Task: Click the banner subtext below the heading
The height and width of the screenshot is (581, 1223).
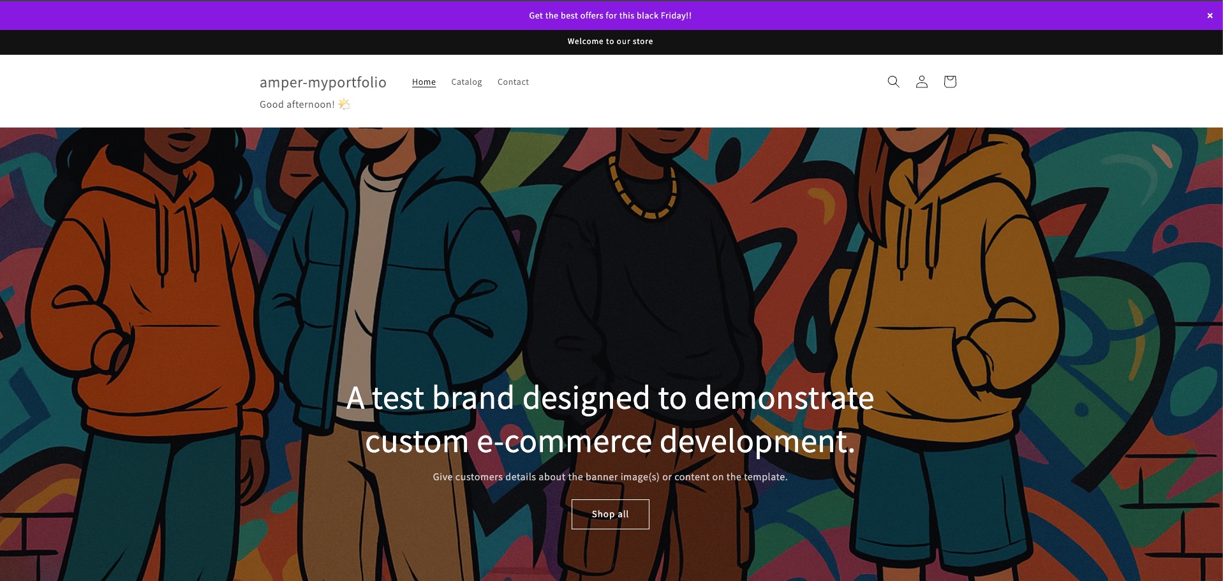Action: [x=610, y=477]
